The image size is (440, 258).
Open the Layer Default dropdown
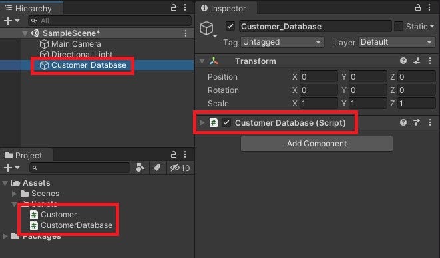pyautogui.click(x=397, y=42)
